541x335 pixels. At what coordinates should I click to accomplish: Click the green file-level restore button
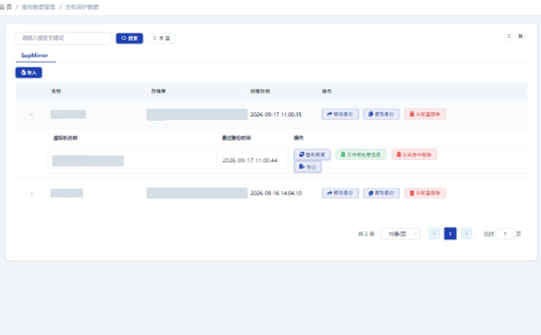point(361,155)
